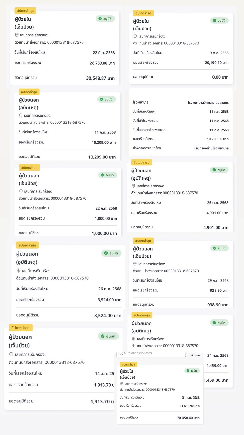This screenshot has width=244, height=435.
Task: Click the อนุมัติ badge on the 25 ก.ค. 2568 card
Action: 219,170
